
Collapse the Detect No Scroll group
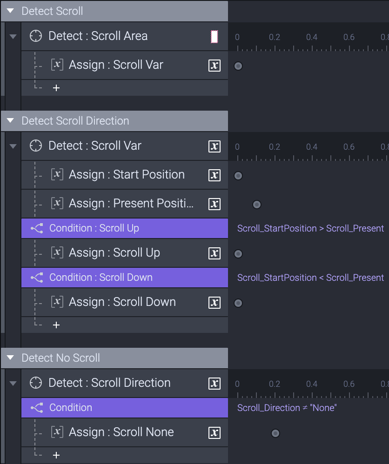(x=10, y=358)
